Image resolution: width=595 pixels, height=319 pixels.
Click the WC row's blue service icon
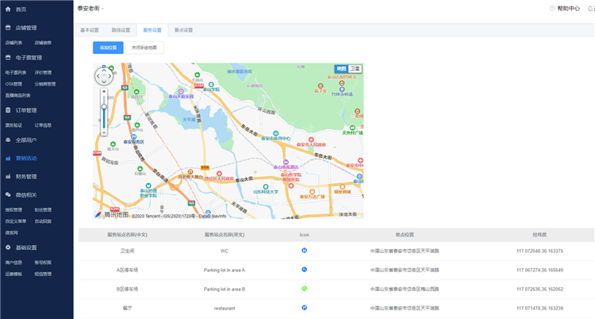(x=304, y=251)
